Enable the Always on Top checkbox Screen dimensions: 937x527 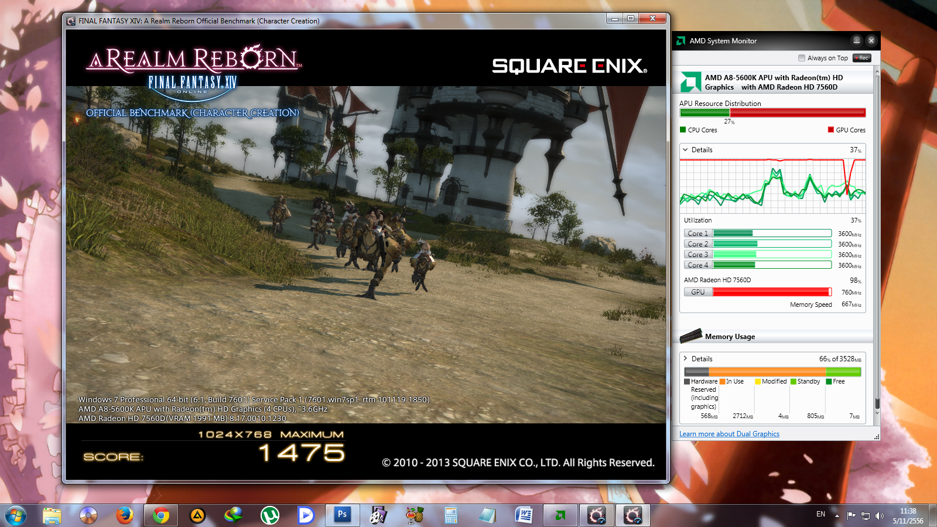(802, 58)
